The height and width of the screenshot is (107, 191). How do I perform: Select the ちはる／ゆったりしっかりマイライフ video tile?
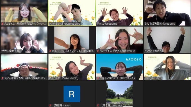[119, 67]
